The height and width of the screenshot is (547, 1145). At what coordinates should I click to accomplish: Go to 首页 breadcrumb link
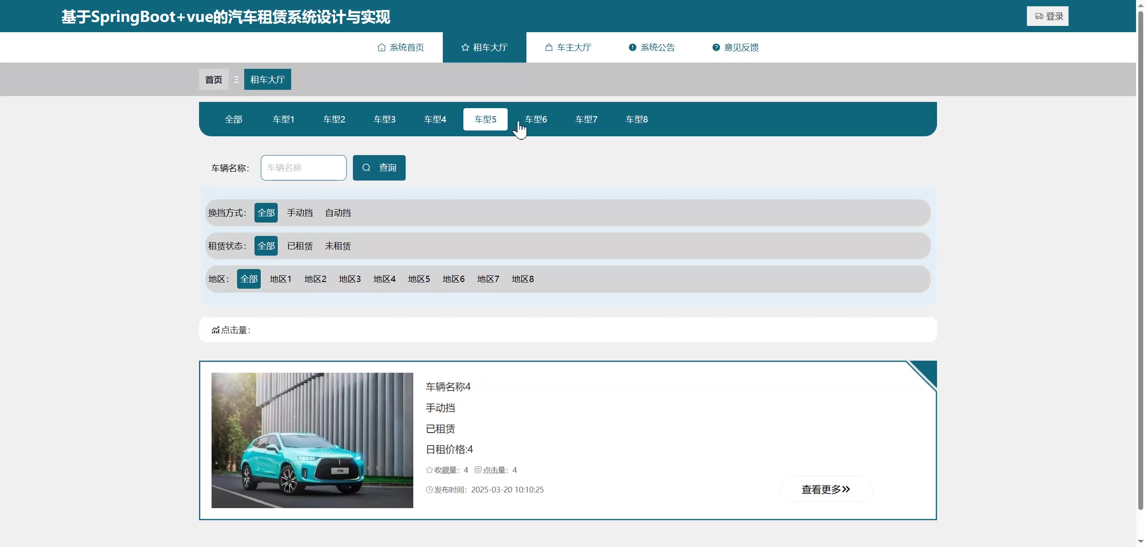214,80
